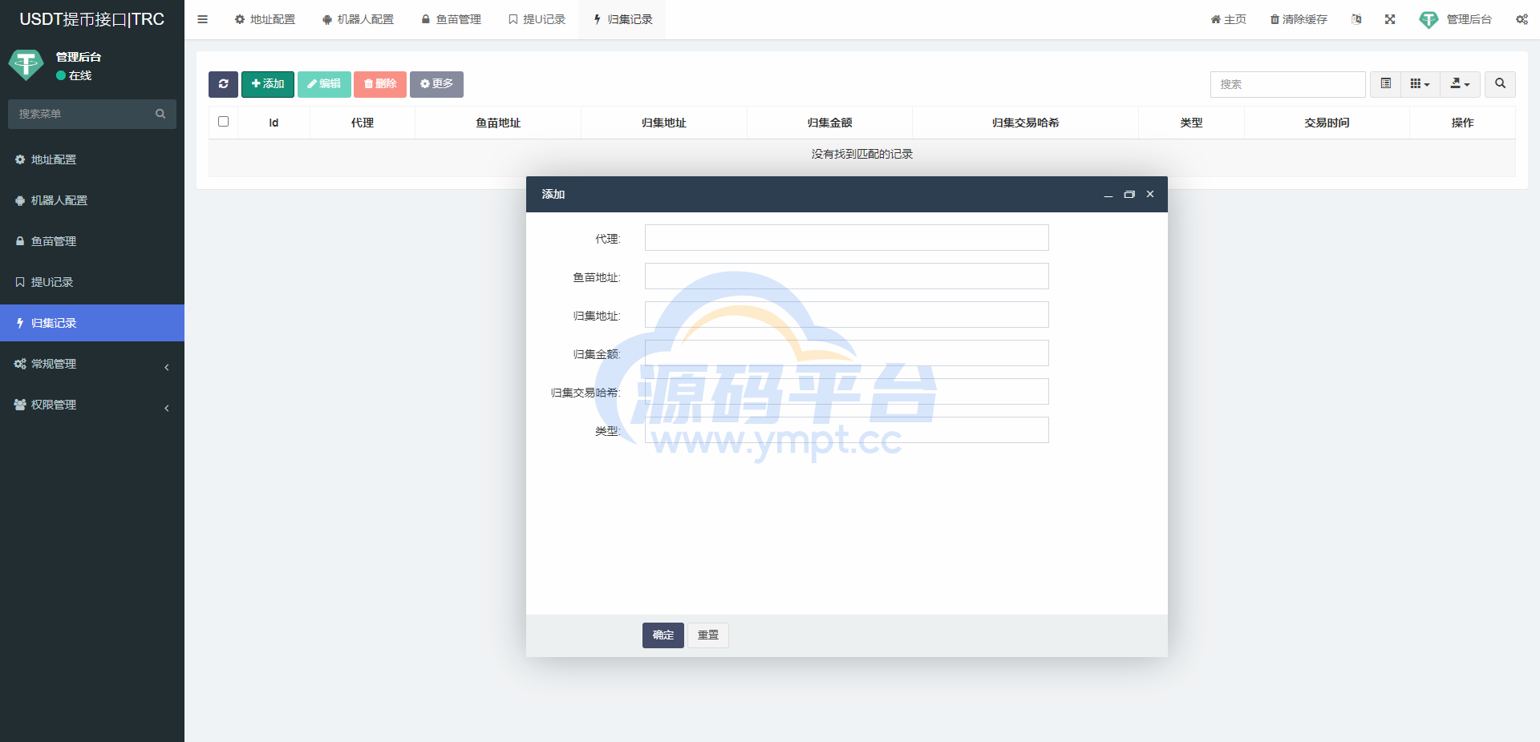Click the Tether avatar logo in sidebar
Screen dimensions: 1540x742
point(26,65)
